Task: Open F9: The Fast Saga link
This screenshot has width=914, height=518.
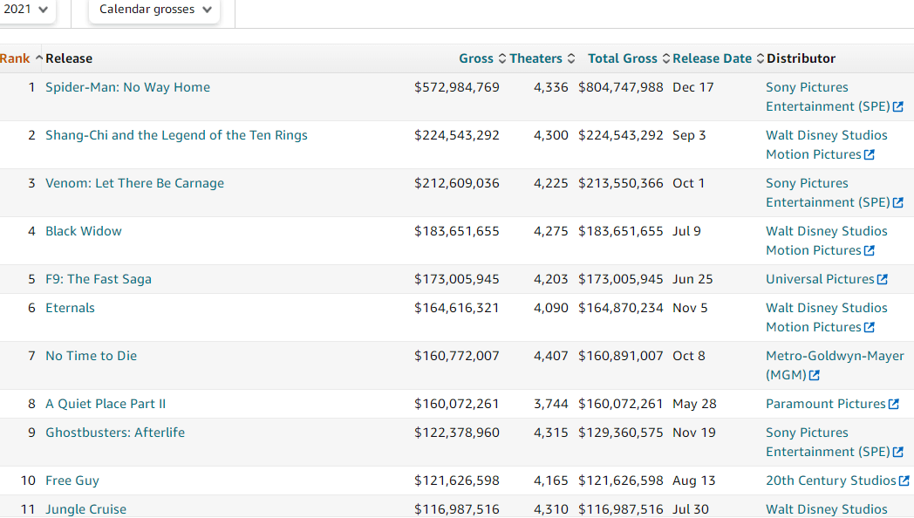Action: point(99,279)
